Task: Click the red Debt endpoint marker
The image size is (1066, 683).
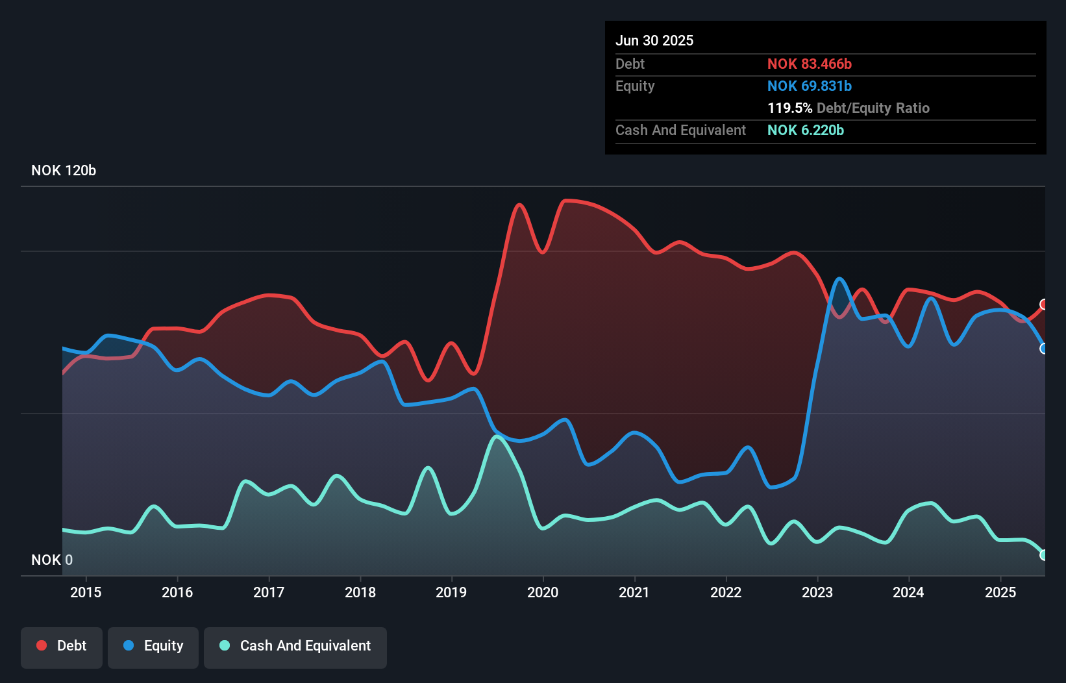Action: tap(1044, 304)
